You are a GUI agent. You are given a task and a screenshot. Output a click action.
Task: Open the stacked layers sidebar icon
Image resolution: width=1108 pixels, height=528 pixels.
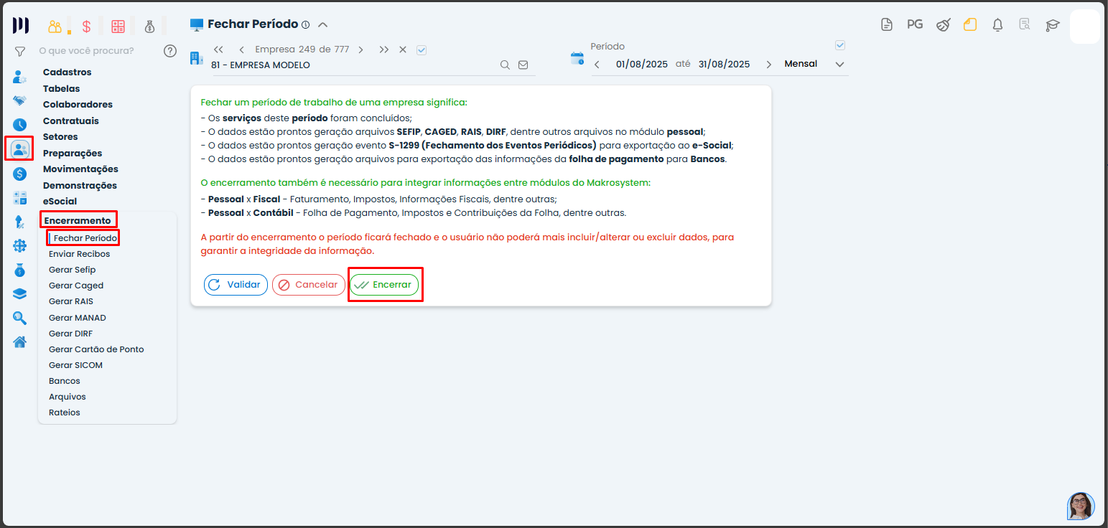pos(20,293)
